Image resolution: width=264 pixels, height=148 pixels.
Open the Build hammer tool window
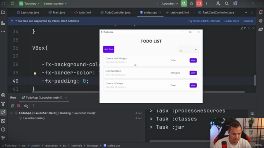click(x=3, y=104)
